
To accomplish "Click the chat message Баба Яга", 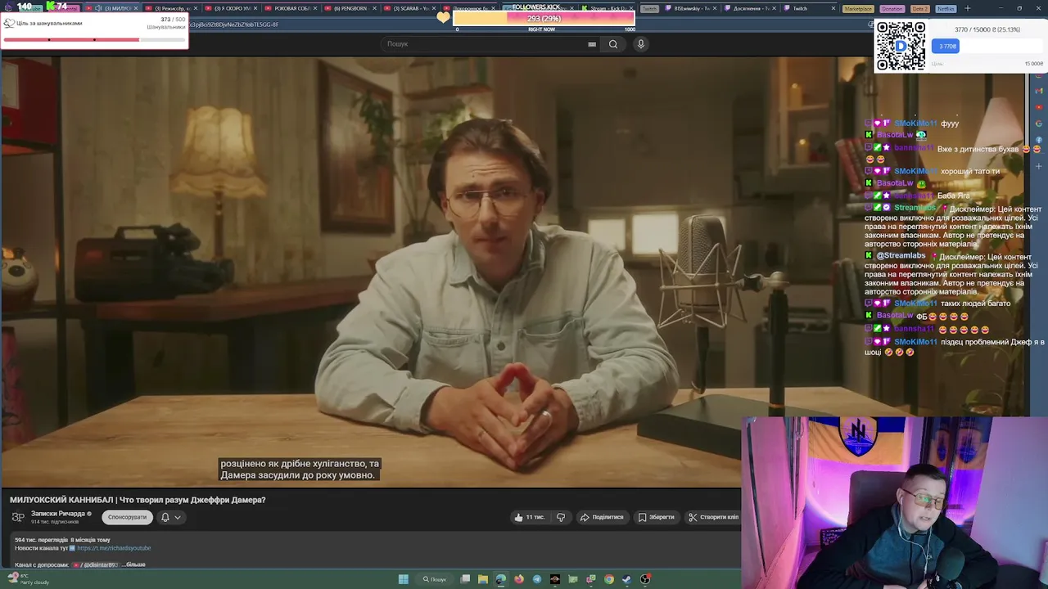I will coord(953,196).
